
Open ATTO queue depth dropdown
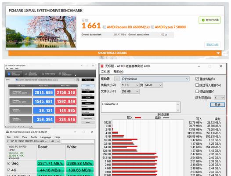tap(219, 98)
